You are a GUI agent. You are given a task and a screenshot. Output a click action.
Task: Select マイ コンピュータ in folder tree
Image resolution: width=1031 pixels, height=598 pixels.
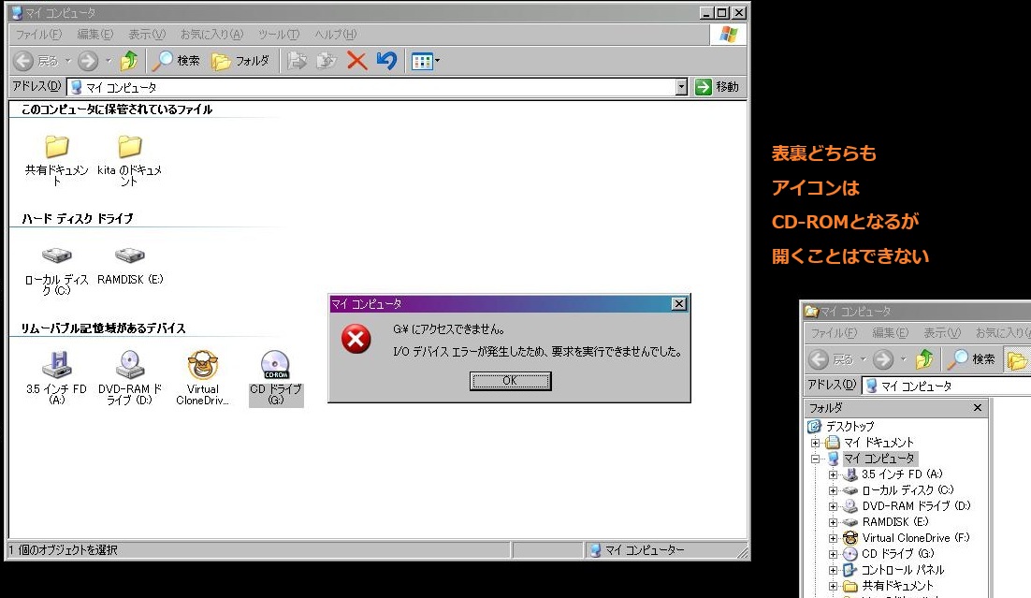[879, 459]
